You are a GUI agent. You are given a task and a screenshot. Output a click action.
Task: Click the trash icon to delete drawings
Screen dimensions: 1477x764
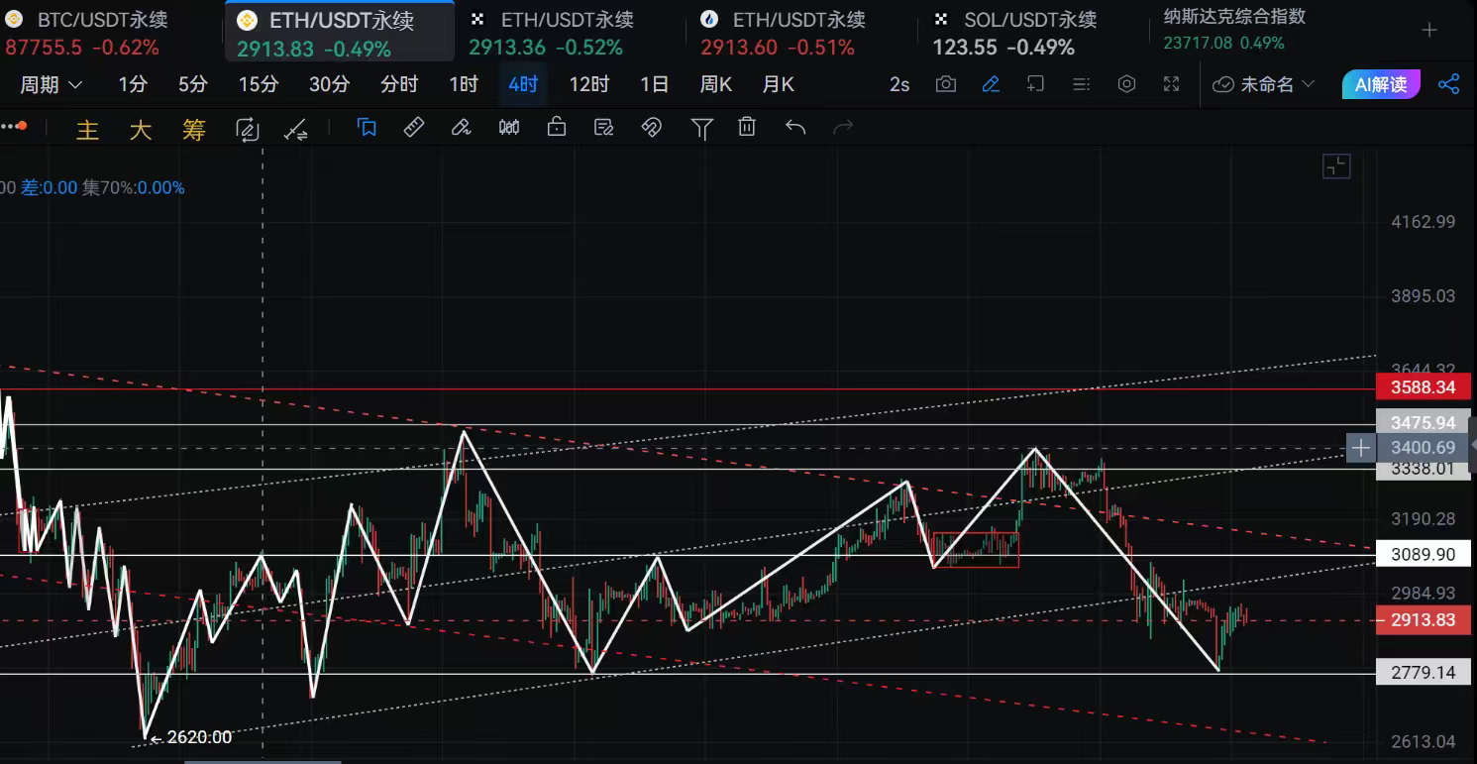[x=747, y=127]
